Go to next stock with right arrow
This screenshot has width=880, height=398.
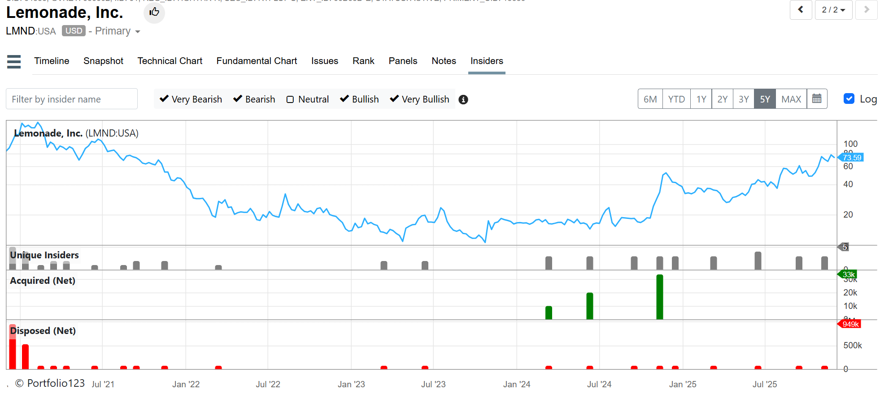click(866, 10)
